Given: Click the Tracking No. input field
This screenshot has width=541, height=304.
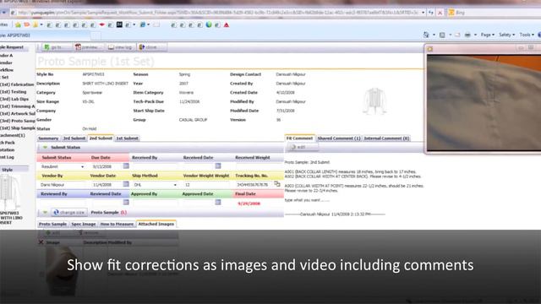Looking at the screenshot, I should [x=254, y=185].
